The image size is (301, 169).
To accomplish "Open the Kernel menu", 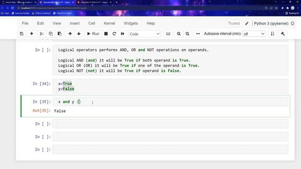I will tap(110, 23).
